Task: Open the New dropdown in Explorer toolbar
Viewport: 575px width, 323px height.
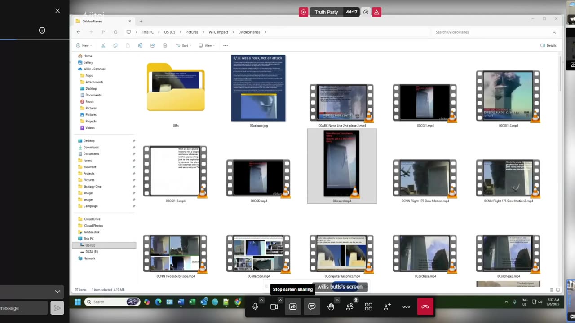Action: pyautogui.click(x=83, y=45)
